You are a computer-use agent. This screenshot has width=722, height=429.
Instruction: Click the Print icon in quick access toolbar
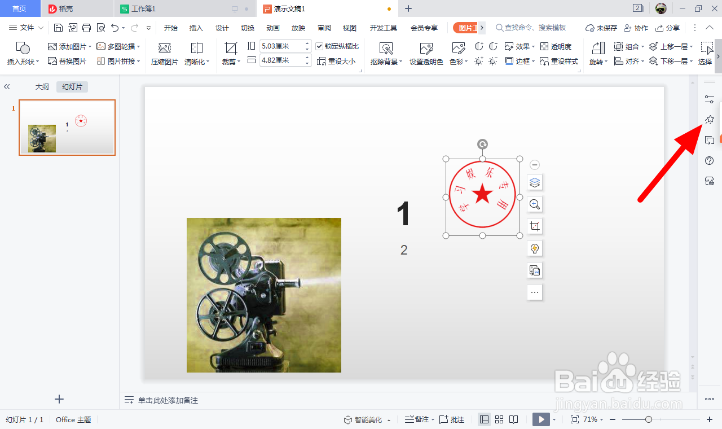(86, 28)
